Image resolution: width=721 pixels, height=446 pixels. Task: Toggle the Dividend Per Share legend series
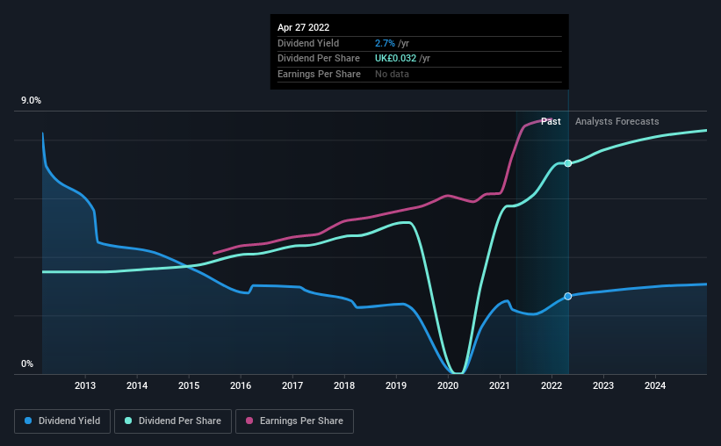click(173, 421)
